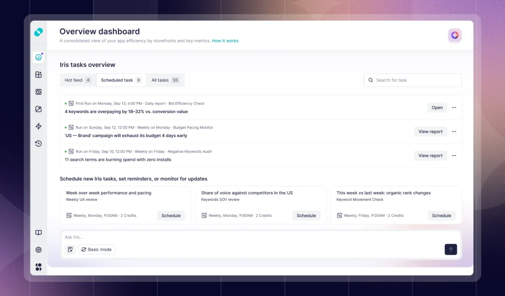Image resolution: width=505 pixels, height=296 pixels.
Task: Open the Iris assistant icon top right
Action: point(455,35)
